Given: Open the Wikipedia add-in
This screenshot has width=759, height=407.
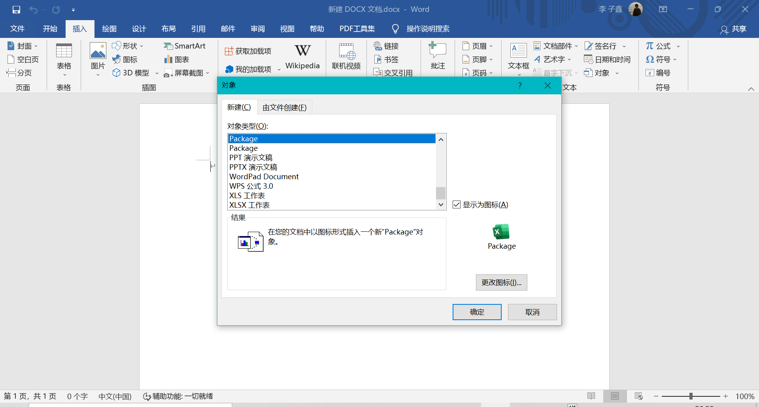Looking at the screenshot, I should [302, 57].
